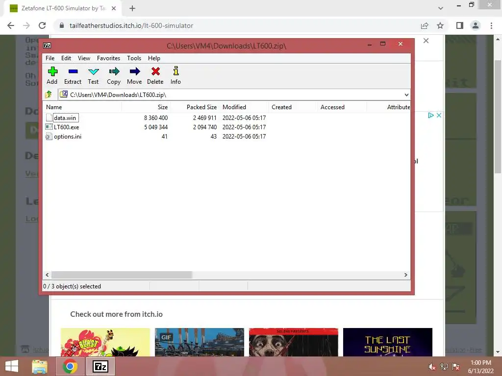This screenshot has width=502, height=376.
Task: Select the data.win file name
Action: coord(65,117)
